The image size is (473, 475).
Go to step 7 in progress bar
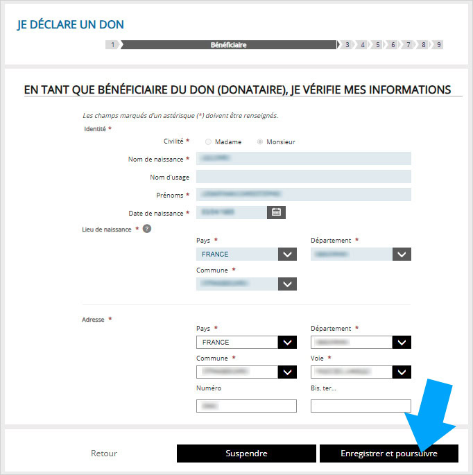(x=409, y=45)
